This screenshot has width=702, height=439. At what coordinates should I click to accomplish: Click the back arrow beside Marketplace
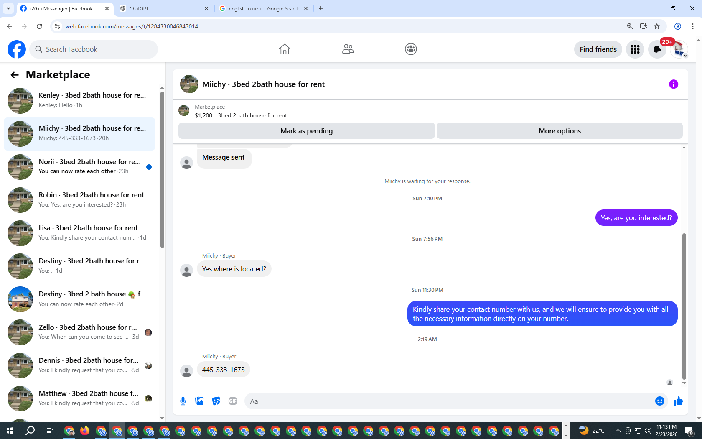click(15, 75)
